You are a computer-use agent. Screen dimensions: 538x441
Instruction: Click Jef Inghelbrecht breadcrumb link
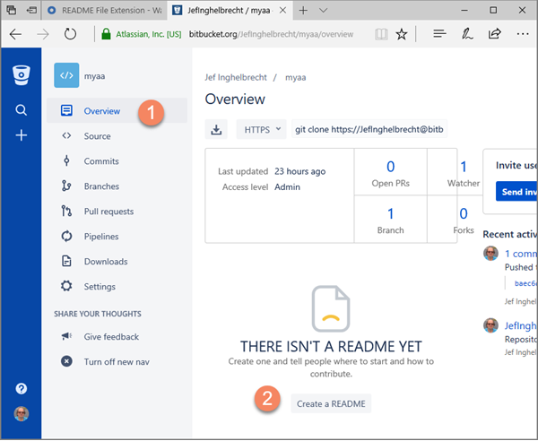[236, 77]
